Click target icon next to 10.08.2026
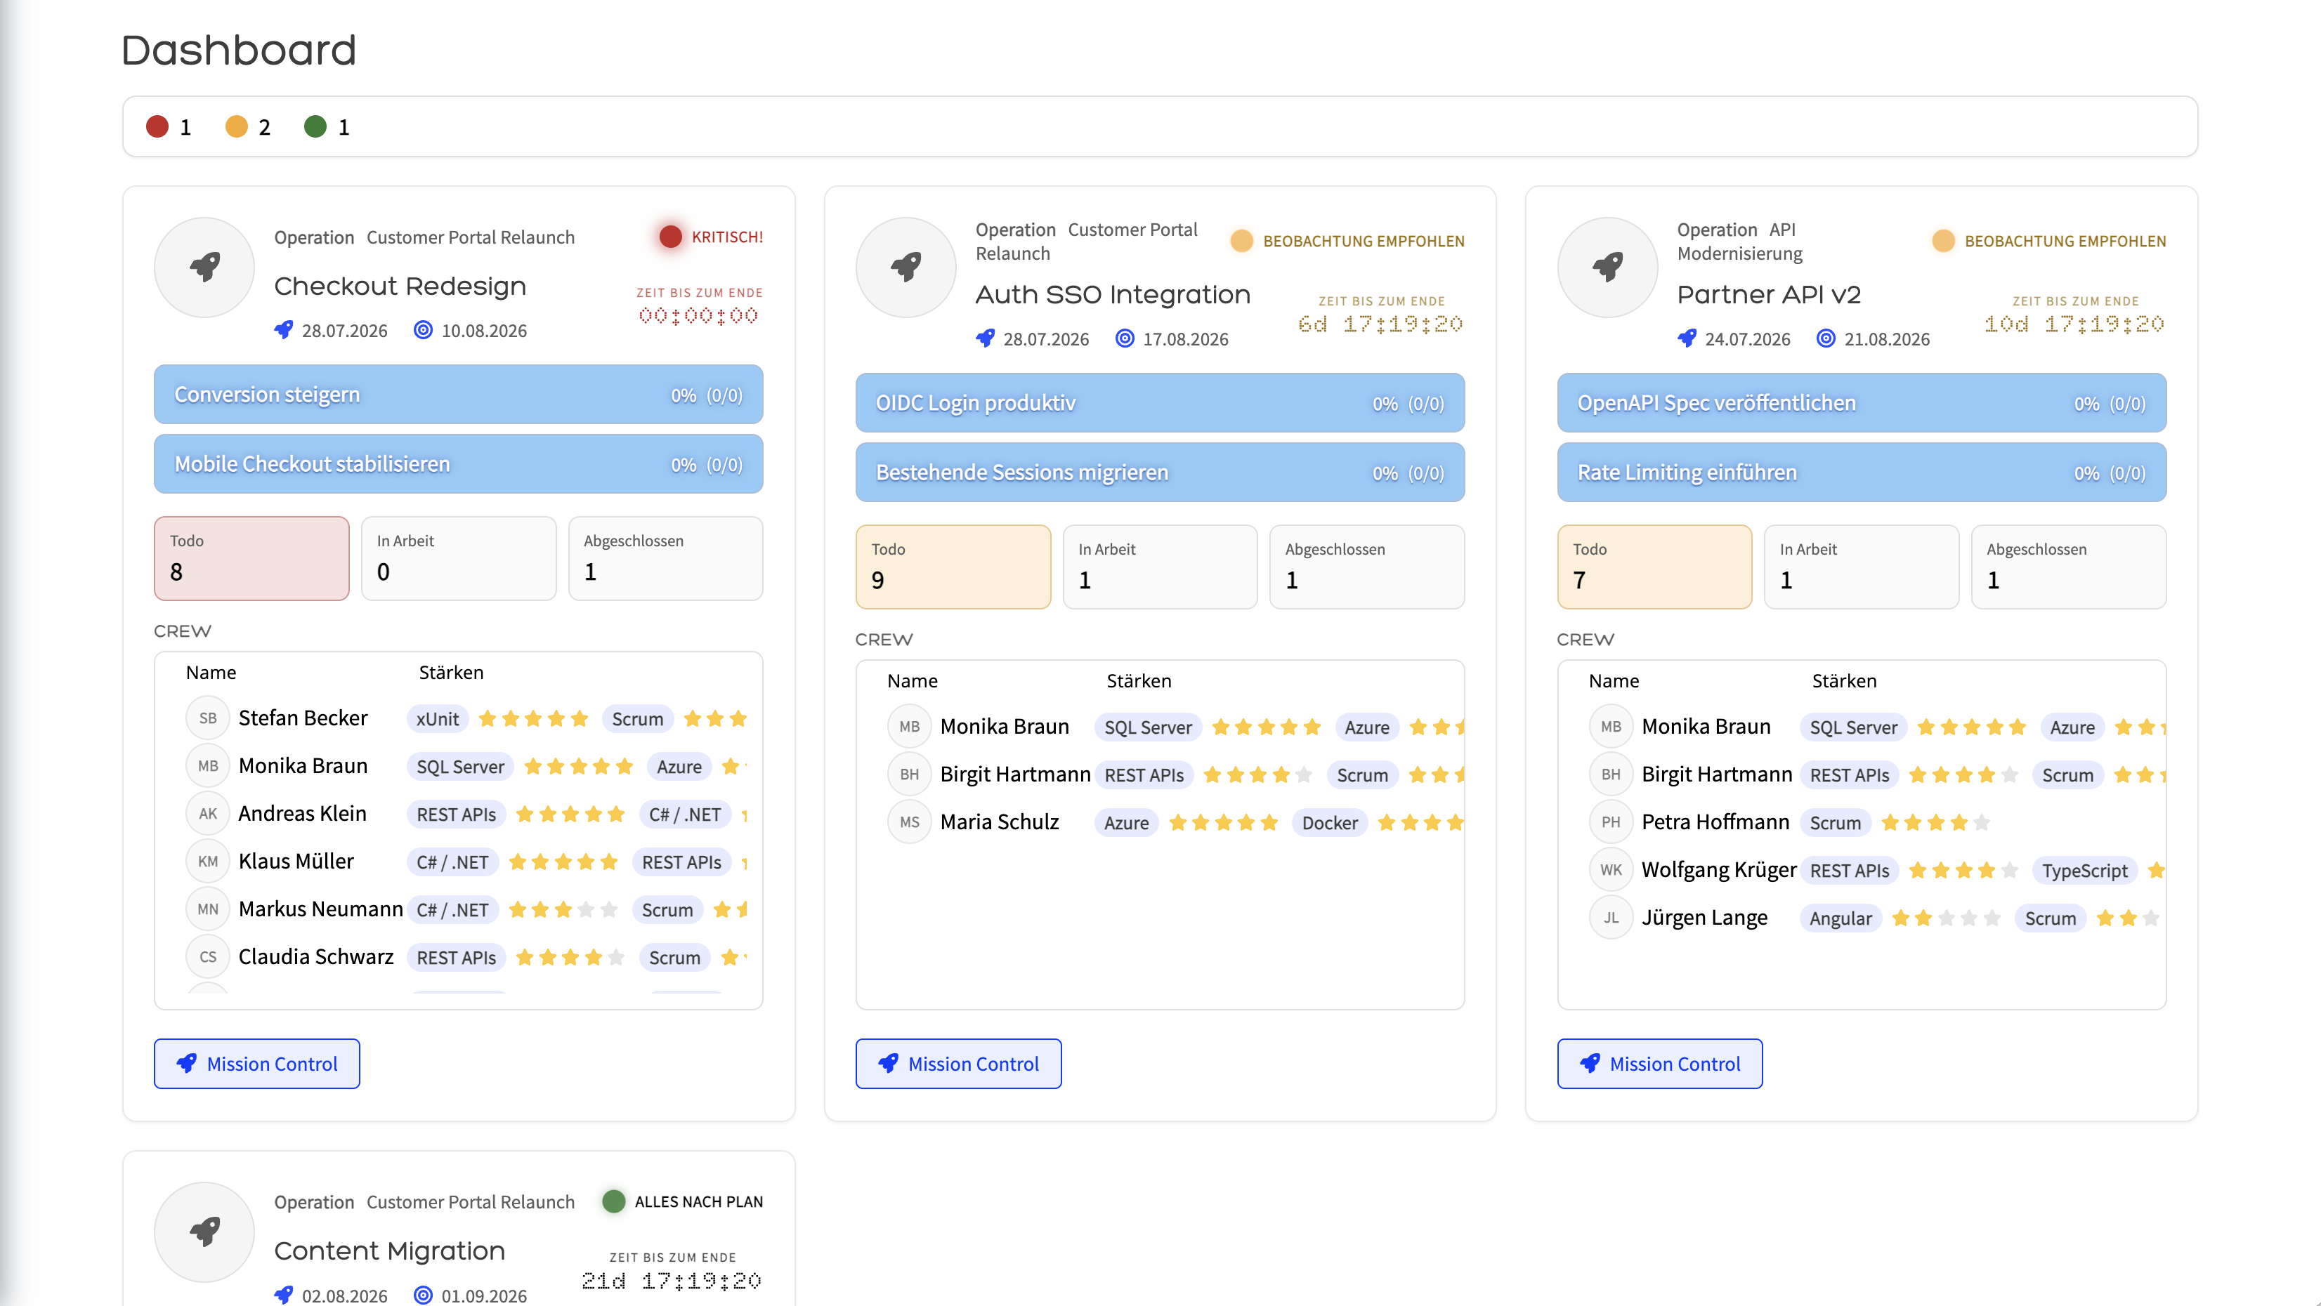The image size is (2321, 1306). click(x=423, y=331)
